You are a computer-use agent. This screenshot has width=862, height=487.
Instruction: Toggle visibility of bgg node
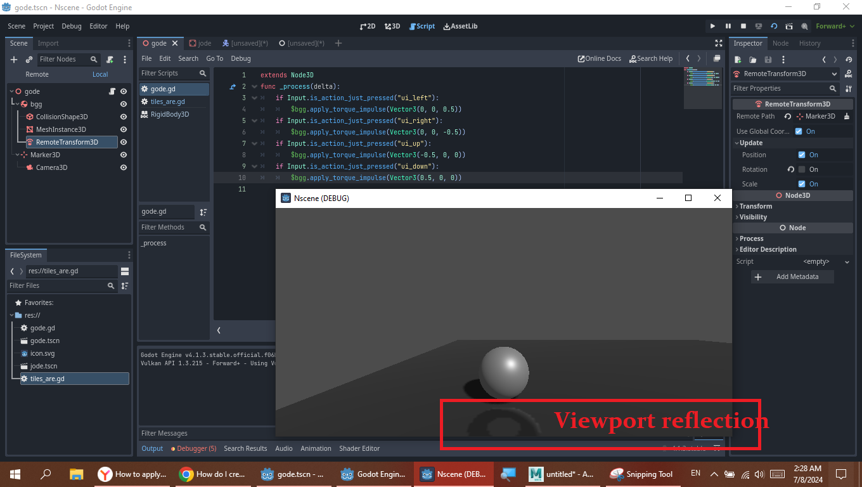coord(124,104)
